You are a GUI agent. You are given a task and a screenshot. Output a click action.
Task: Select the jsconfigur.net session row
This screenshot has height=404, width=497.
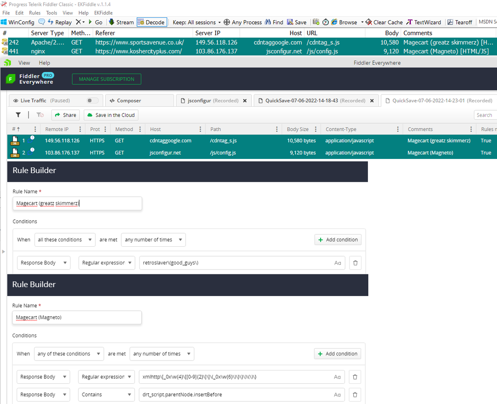pyautogui.click(x=252, y=153)
